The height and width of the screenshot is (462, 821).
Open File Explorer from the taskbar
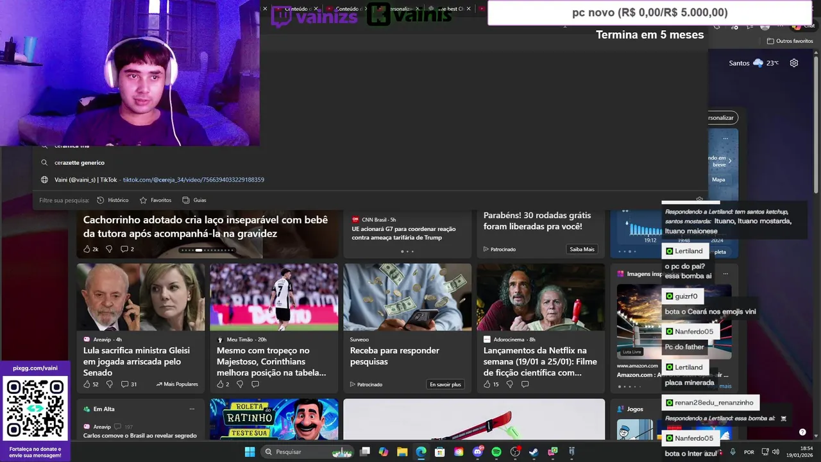[402, 452]
